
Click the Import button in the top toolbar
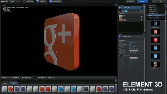4,1
